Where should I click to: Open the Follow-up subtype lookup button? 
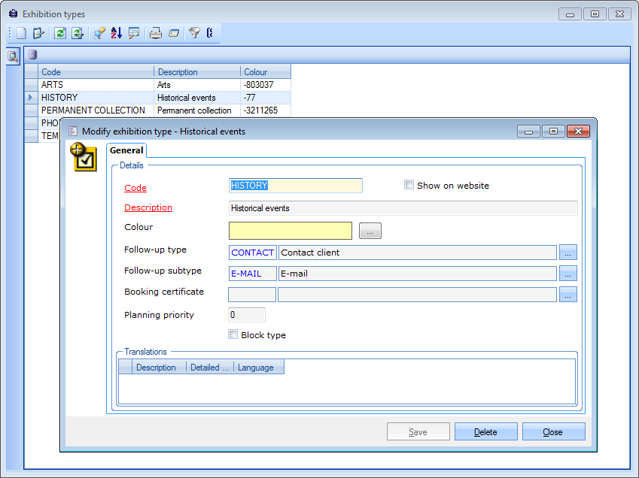tap(568, 274)
